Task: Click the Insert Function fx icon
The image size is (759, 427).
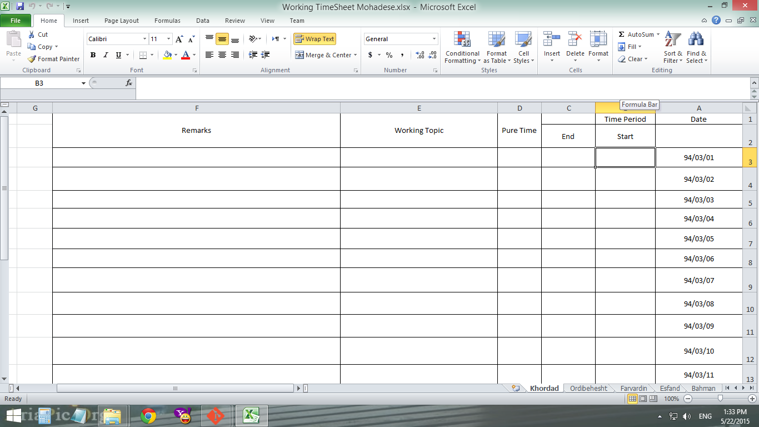Action: [129, 83]
